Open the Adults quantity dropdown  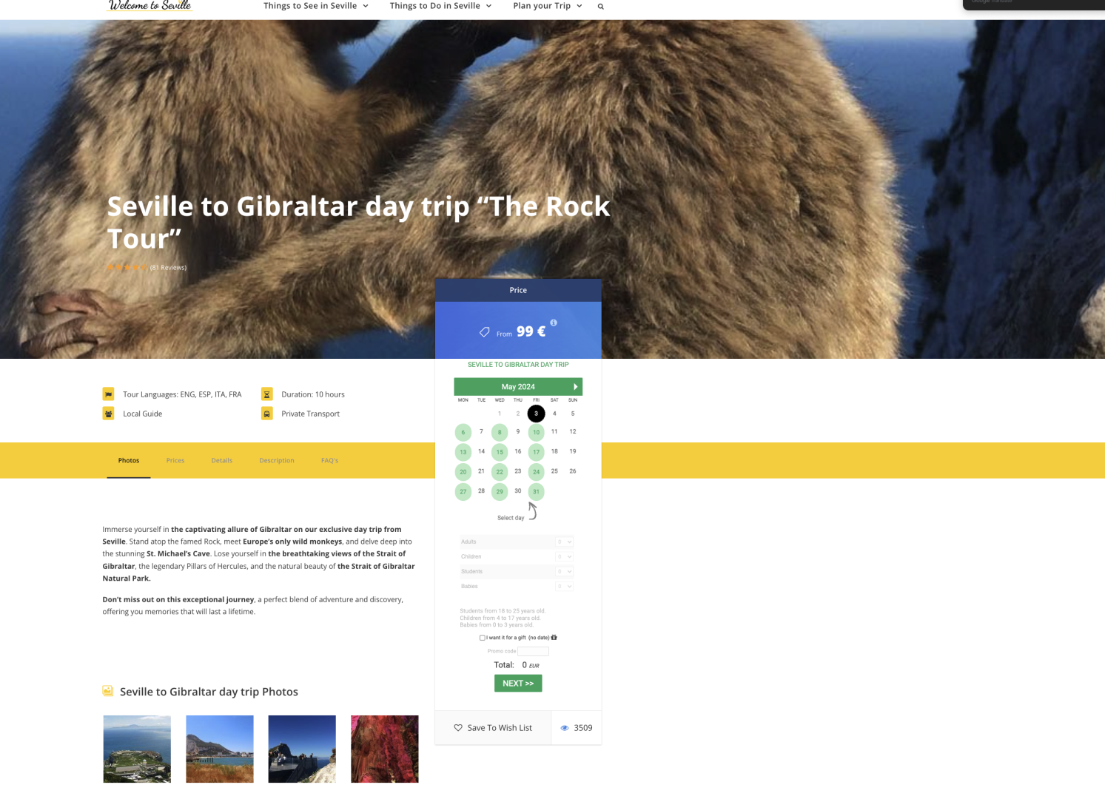click(x=565, y=542)
